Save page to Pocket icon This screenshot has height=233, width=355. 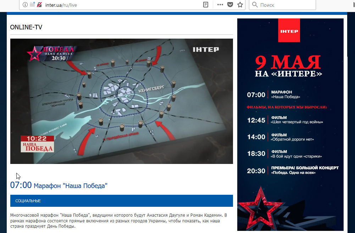230,5
